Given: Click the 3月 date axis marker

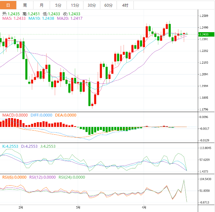Looking at the screenshot, I should pyautogui.click(x=78, y=208).
